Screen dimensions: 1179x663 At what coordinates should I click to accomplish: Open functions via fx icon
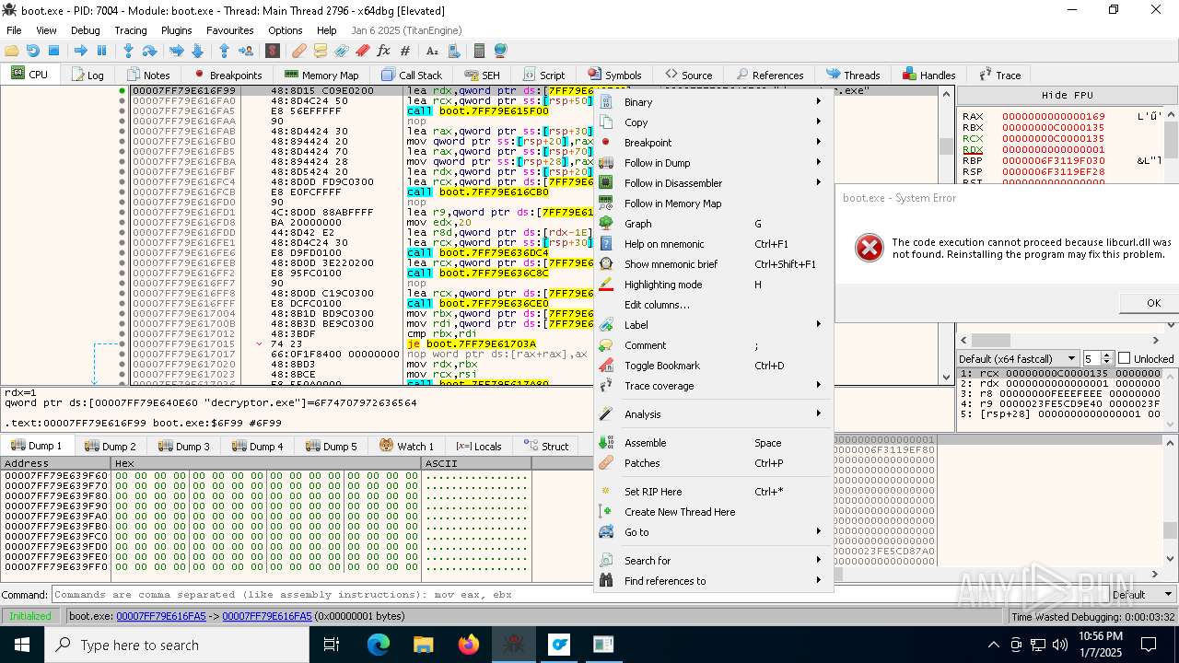[383, 51]
